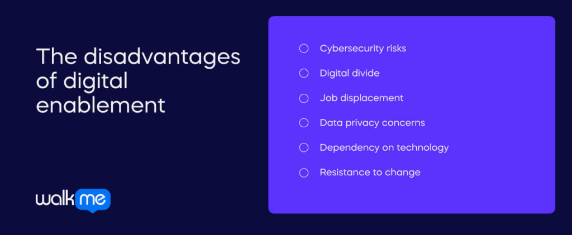Screen dimensions: 572x235
Task: Choose the Resistance to change text
Action: (x=370, y=172)
